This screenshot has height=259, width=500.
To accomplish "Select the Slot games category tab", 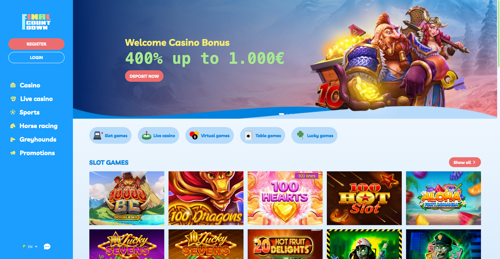I will (x=110, y=135).
